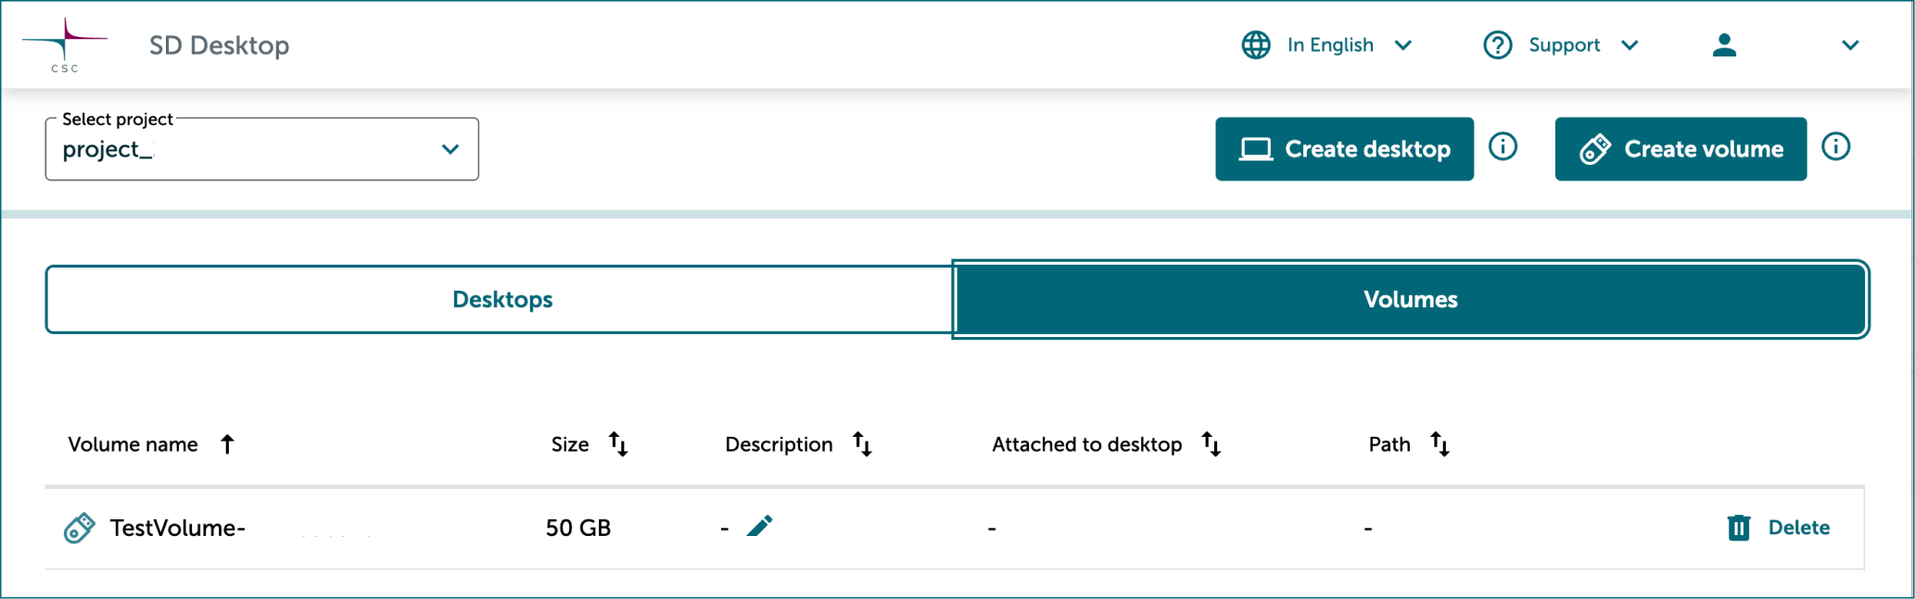1915x599 pixels.
Task: Edit description with pencil icon
Action: tap(759, 527)
